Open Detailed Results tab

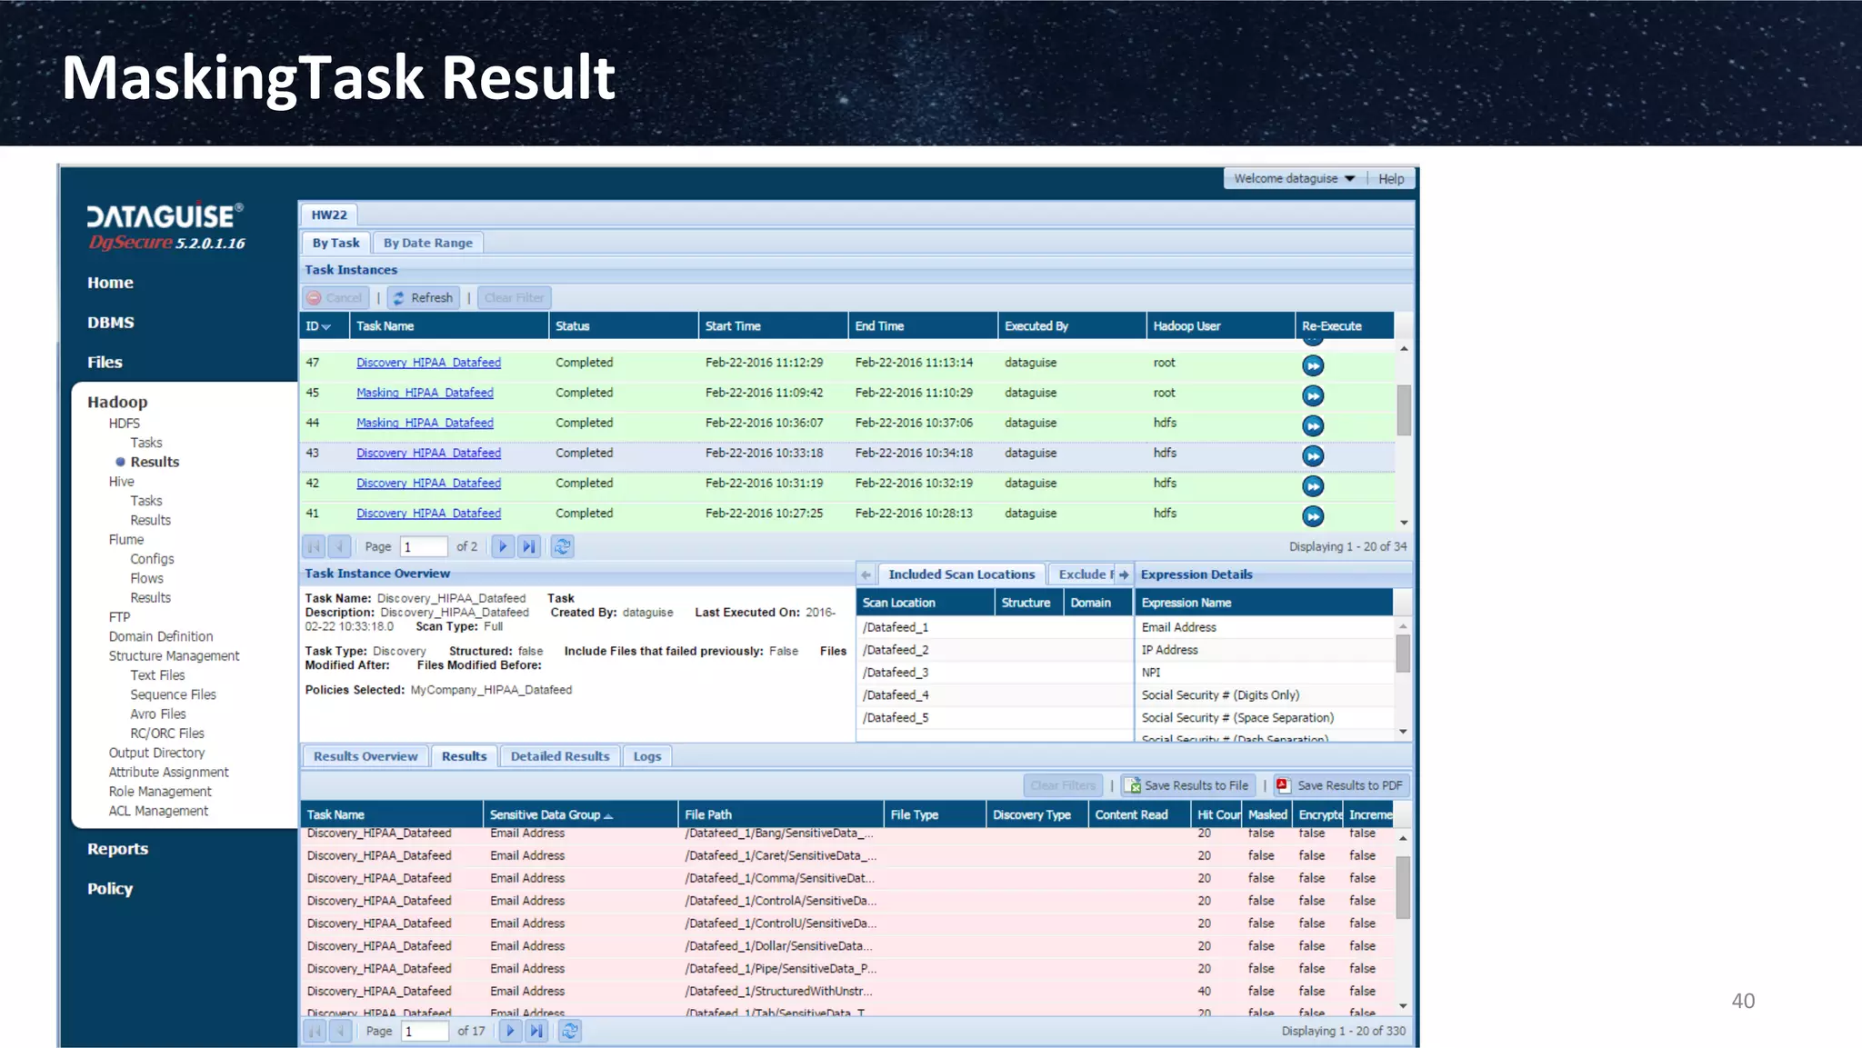(560, 756)
